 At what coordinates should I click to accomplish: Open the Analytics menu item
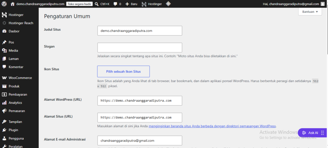point(19,103)
